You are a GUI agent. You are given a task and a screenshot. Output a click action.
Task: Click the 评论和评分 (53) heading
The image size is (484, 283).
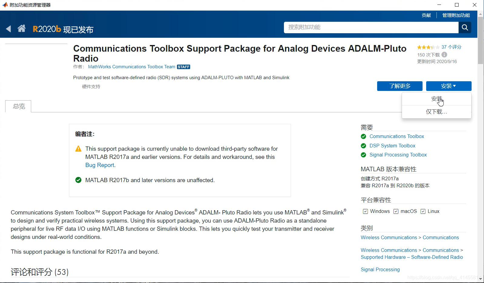(x=40, y=272)
